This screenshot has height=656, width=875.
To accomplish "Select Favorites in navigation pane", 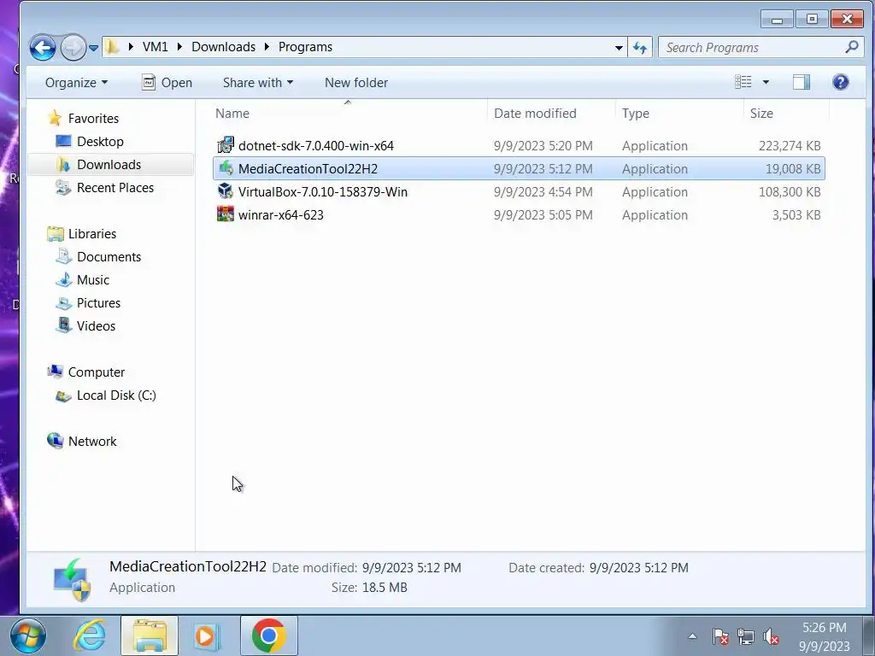I will [93, 118].
